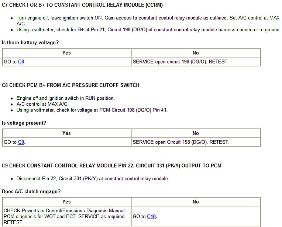Click the 'Engine off and ignition switch in RUN' bullet
The image size is (282, 227).
click(x=66, y=98)
